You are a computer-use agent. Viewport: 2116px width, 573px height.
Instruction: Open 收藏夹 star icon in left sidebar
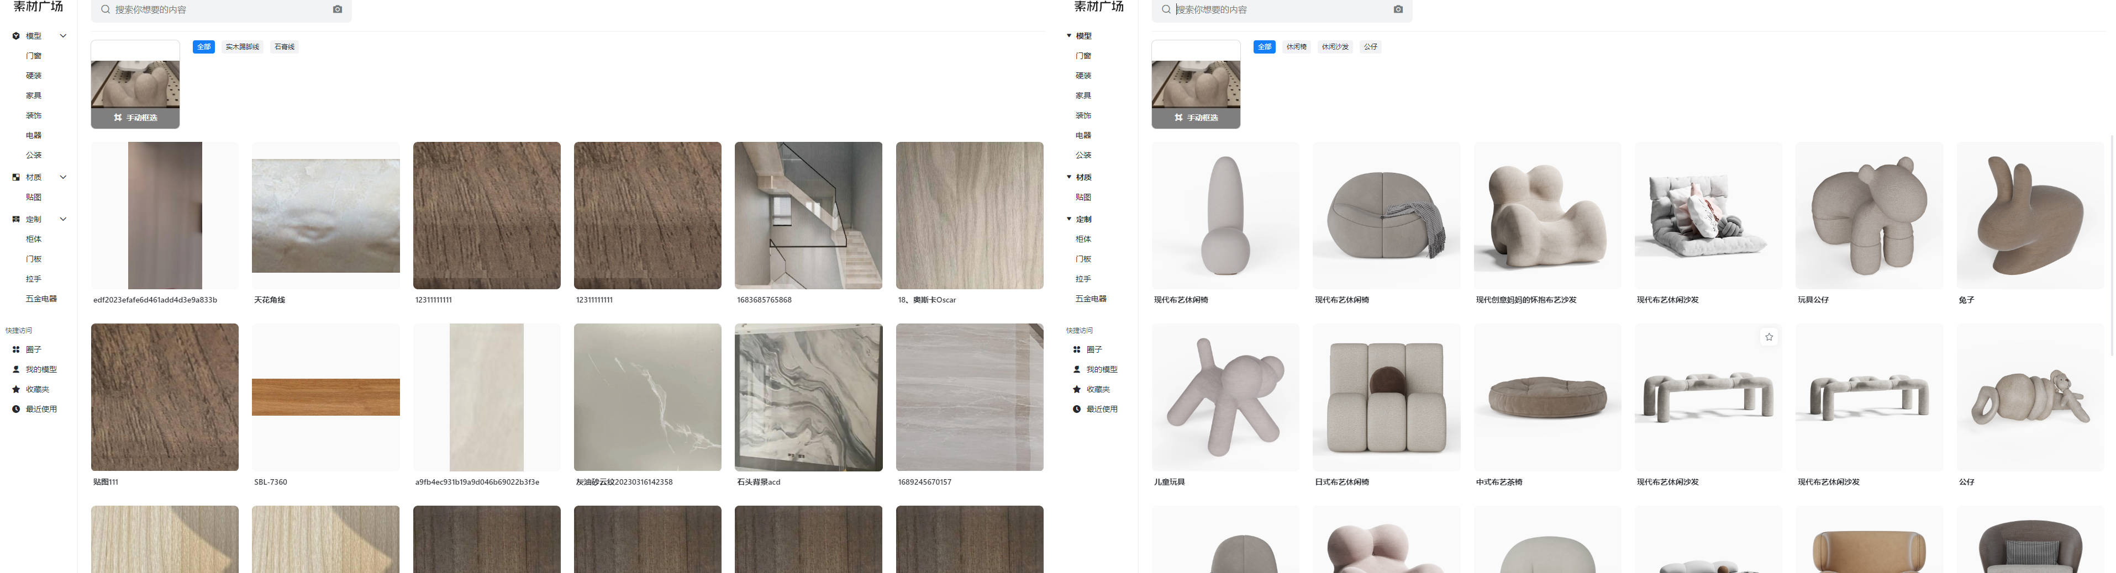(15, 389)
